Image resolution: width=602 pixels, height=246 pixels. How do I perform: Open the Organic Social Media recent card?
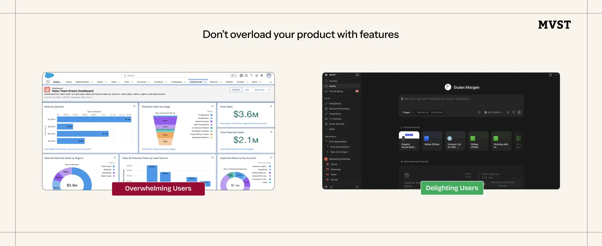pyautogui.click(x=409, y=141)
